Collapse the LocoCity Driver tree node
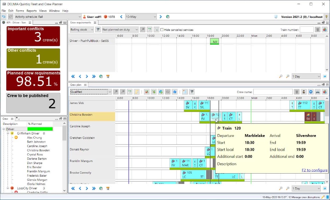This screenshot has width=330, height=200. point(8,188)
